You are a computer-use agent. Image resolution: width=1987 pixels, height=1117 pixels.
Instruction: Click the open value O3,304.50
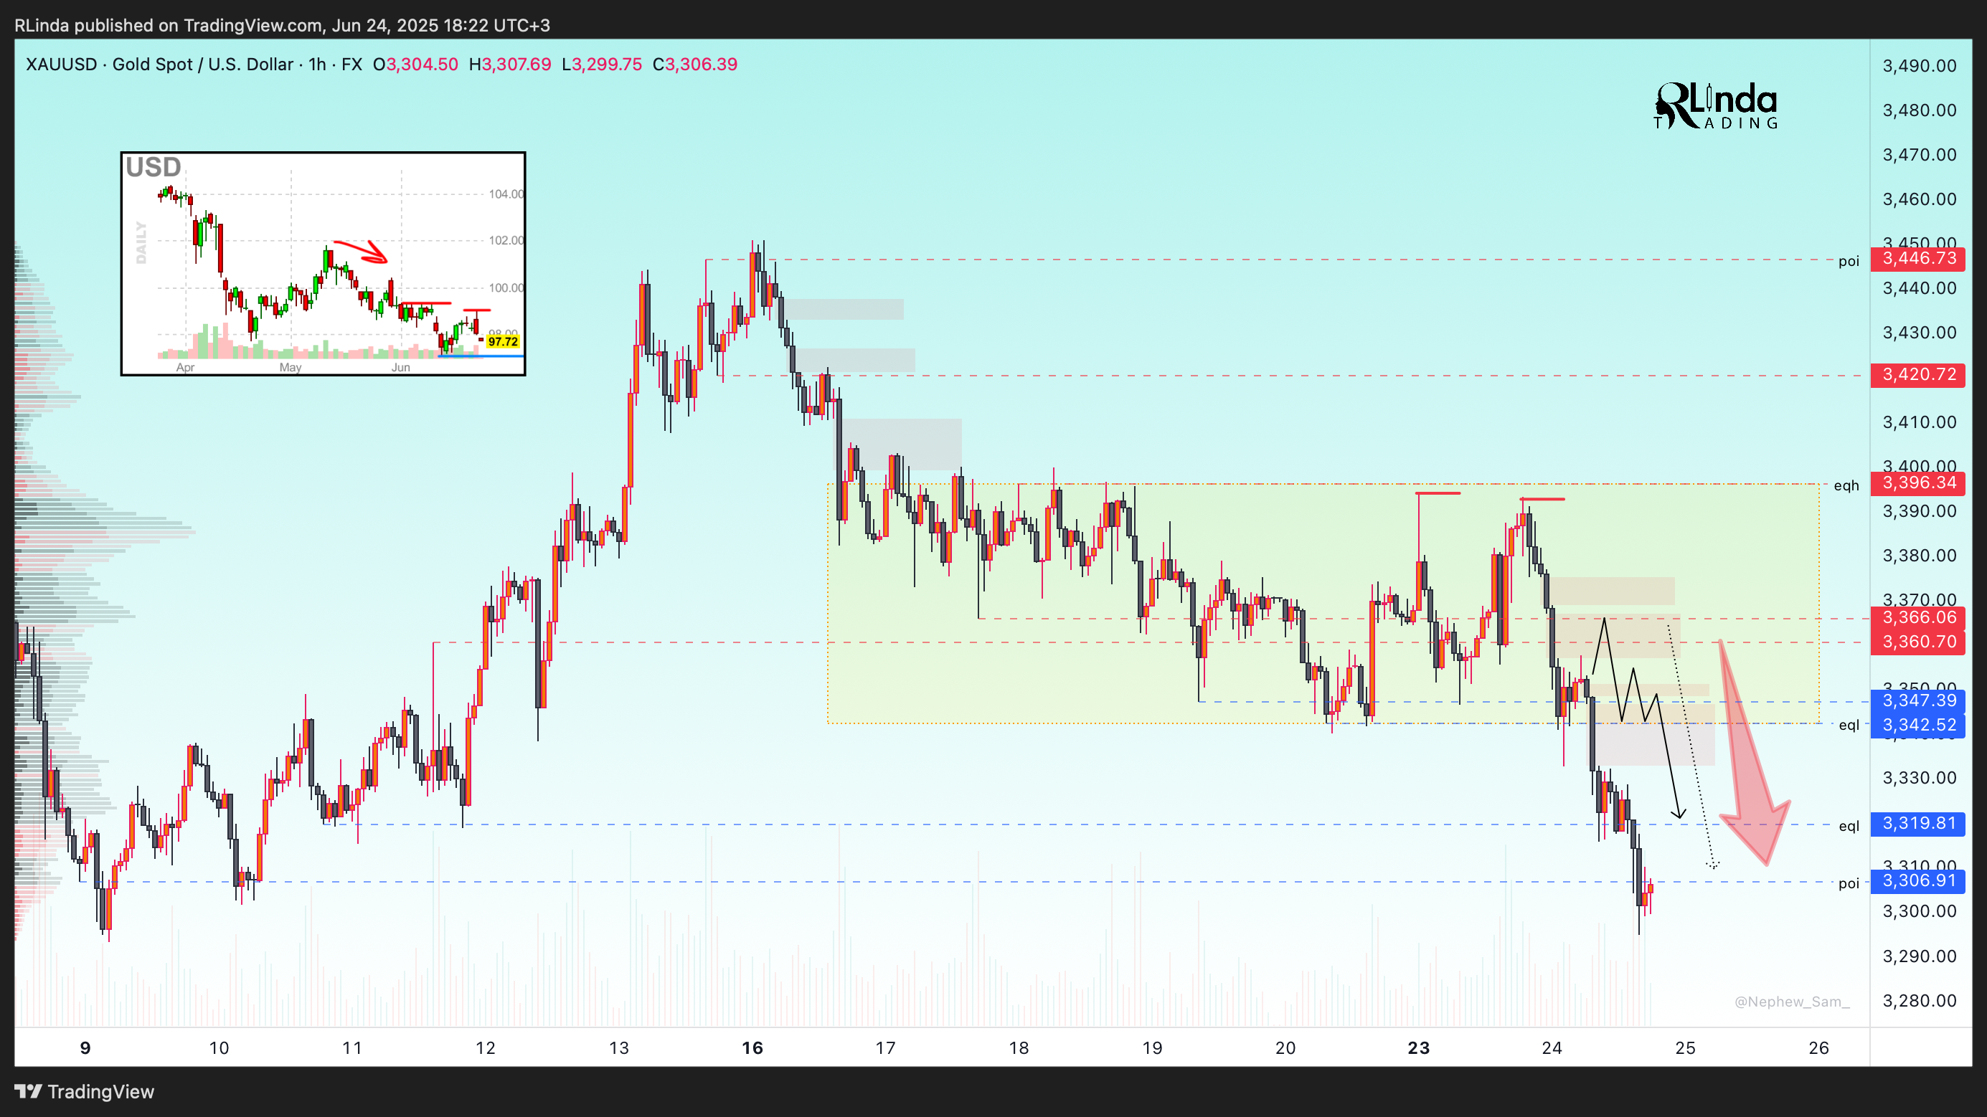(x=416, y=64)
